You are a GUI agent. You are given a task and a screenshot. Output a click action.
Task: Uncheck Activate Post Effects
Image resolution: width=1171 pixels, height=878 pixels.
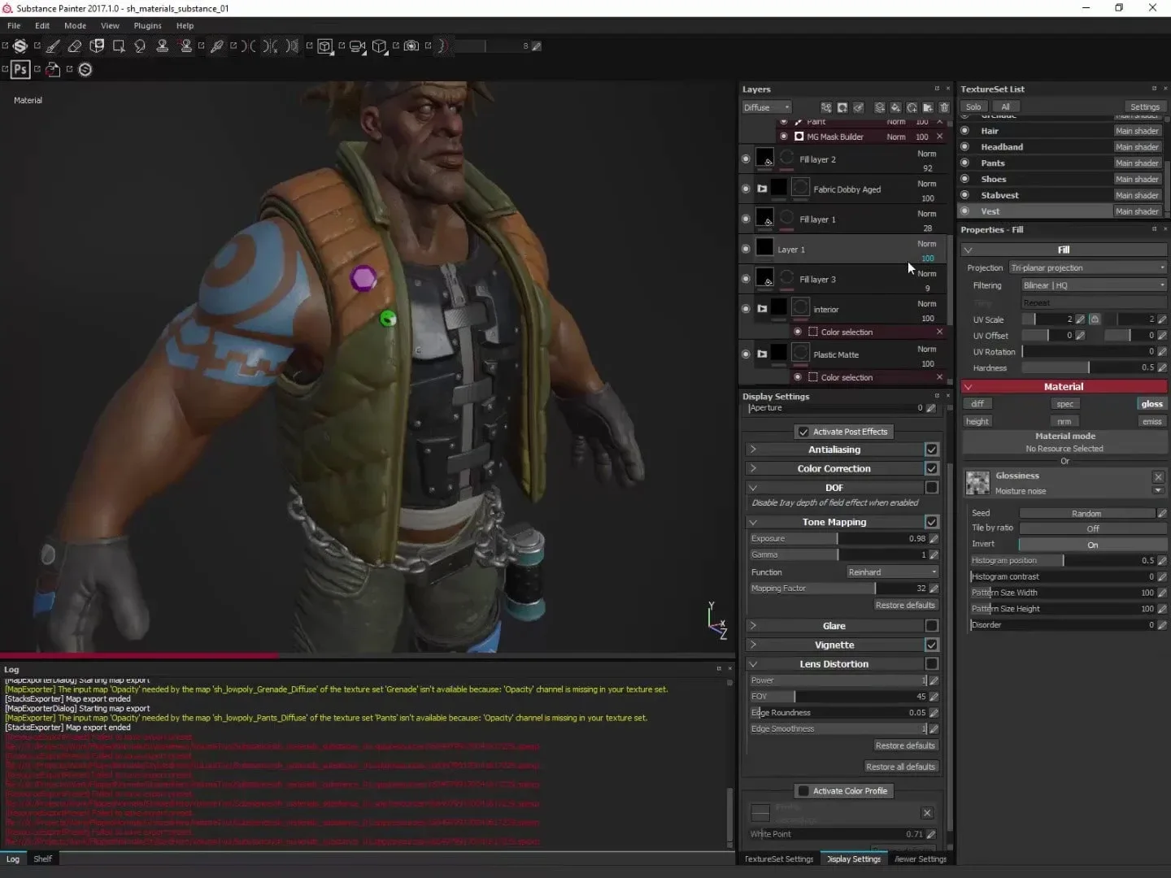pos(803,432)
